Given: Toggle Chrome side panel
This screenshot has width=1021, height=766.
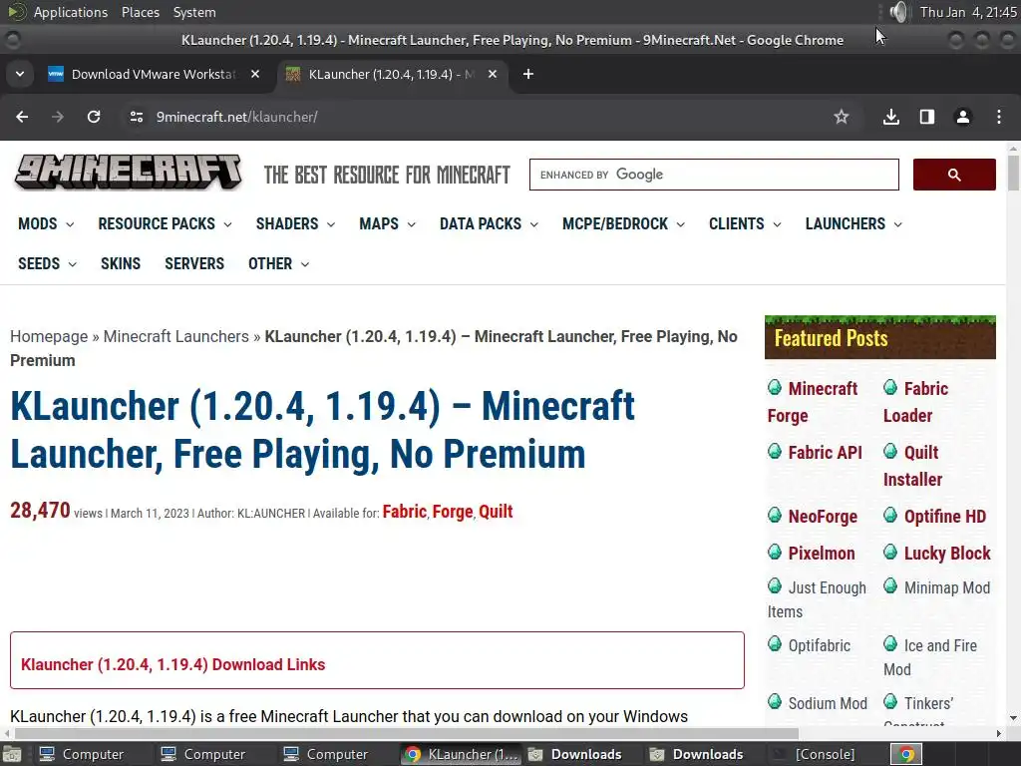Looking at the screenshot, I should pos(926,117).
